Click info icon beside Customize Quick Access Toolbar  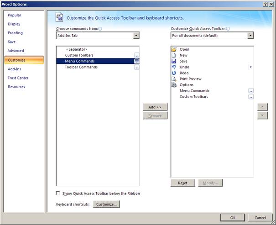pyautogui.click(x=228, y=29)
